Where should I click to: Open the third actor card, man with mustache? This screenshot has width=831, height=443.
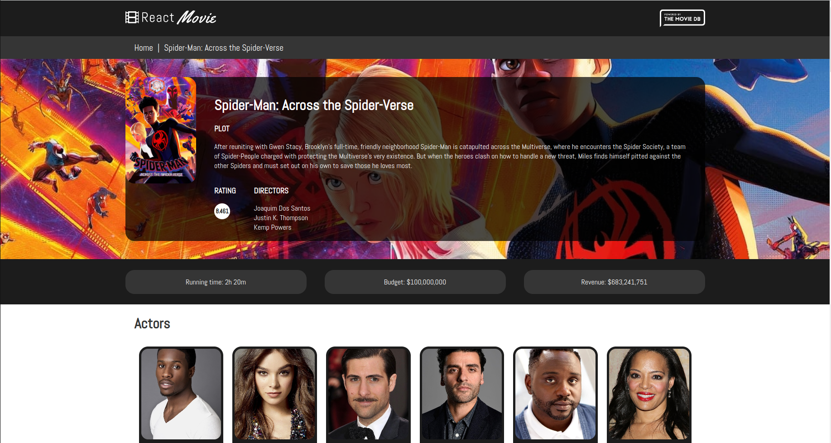tap(368, 395)
